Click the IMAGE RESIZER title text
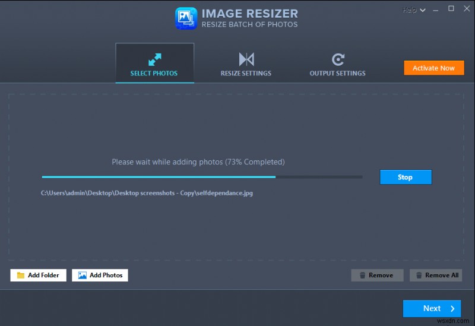This screenshot has width=475, height=326. click(x=250, y=13)
